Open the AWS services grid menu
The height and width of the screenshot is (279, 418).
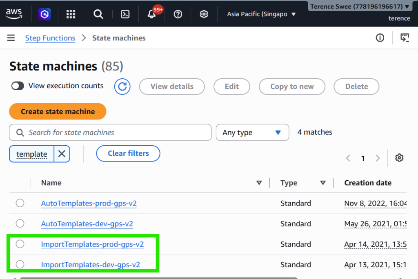point(71,14)
